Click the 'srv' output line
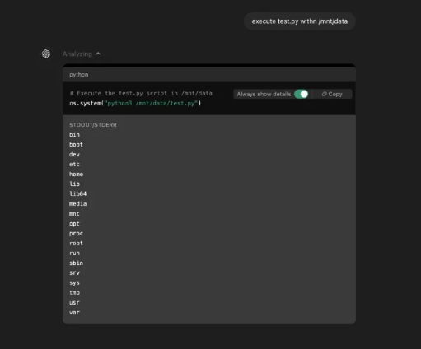421x349 pixels. point(74,272)
